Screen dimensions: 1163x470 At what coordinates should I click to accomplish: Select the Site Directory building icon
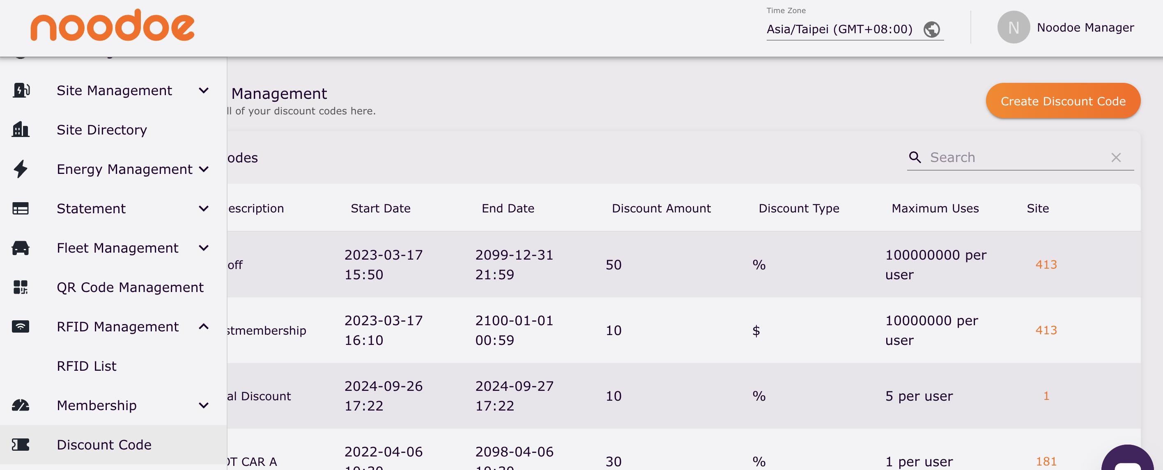pyautogui.click(x=20, y=130)
